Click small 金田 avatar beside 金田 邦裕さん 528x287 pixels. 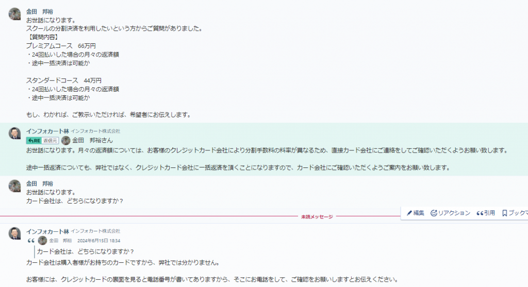point(66,141)
